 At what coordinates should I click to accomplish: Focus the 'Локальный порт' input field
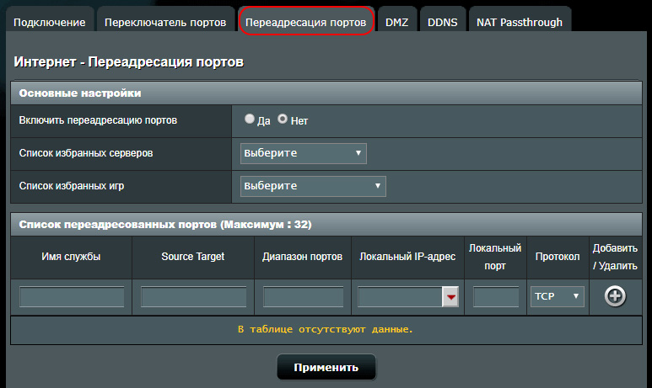pyautogui.click(x=496, y=297)
